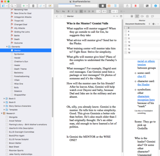Select bookmark 15 in list
The width and height of the screenshot is (160, 156).
(142, 49)
